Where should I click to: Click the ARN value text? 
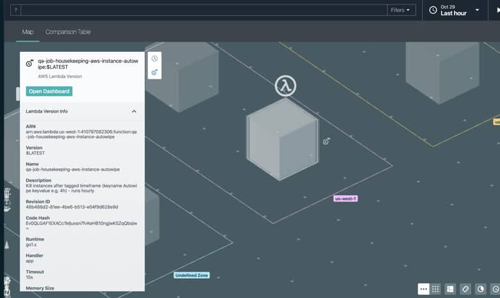click(81, 134)
